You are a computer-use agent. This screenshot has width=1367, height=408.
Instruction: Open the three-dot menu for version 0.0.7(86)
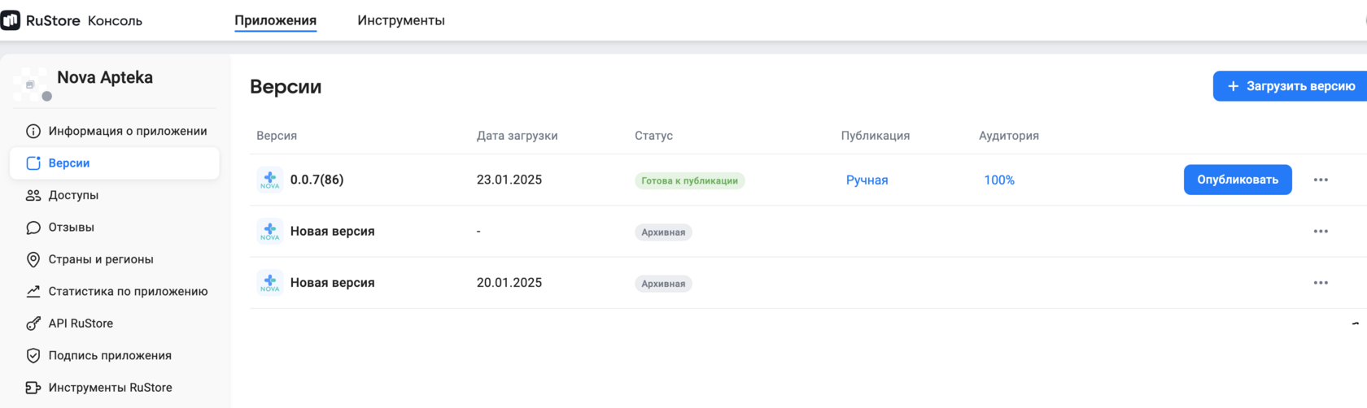click(x=1321, y=180)
